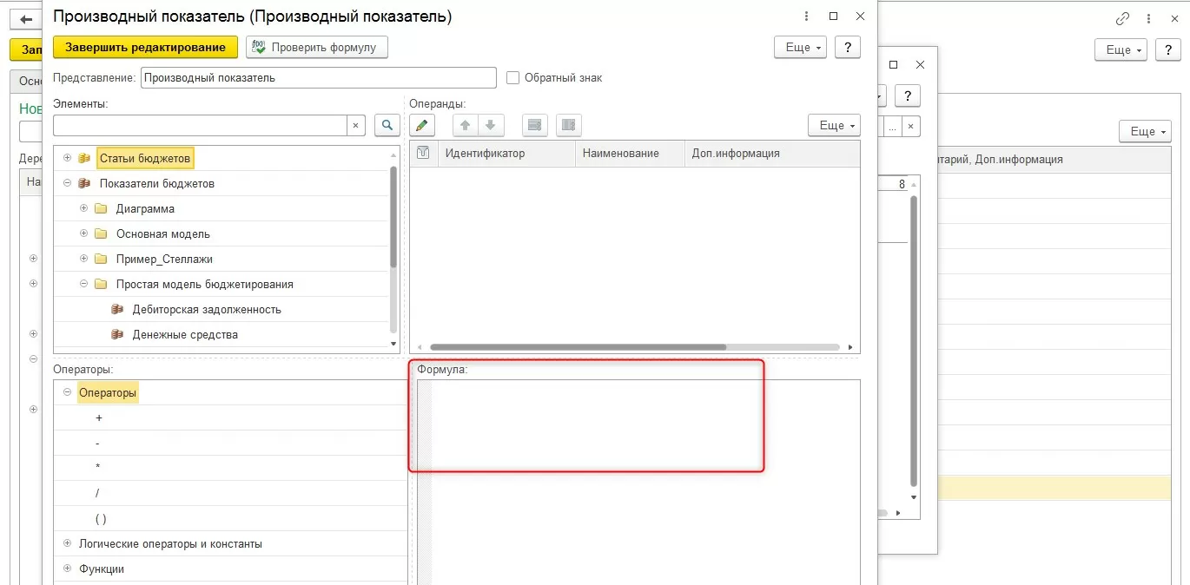The image size is (1190, 585).
Task: Click the back arrow in the main window
Action: point(26,19)
